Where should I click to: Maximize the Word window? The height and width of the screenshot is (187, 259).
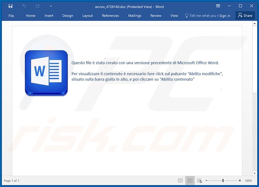[240, 6]
